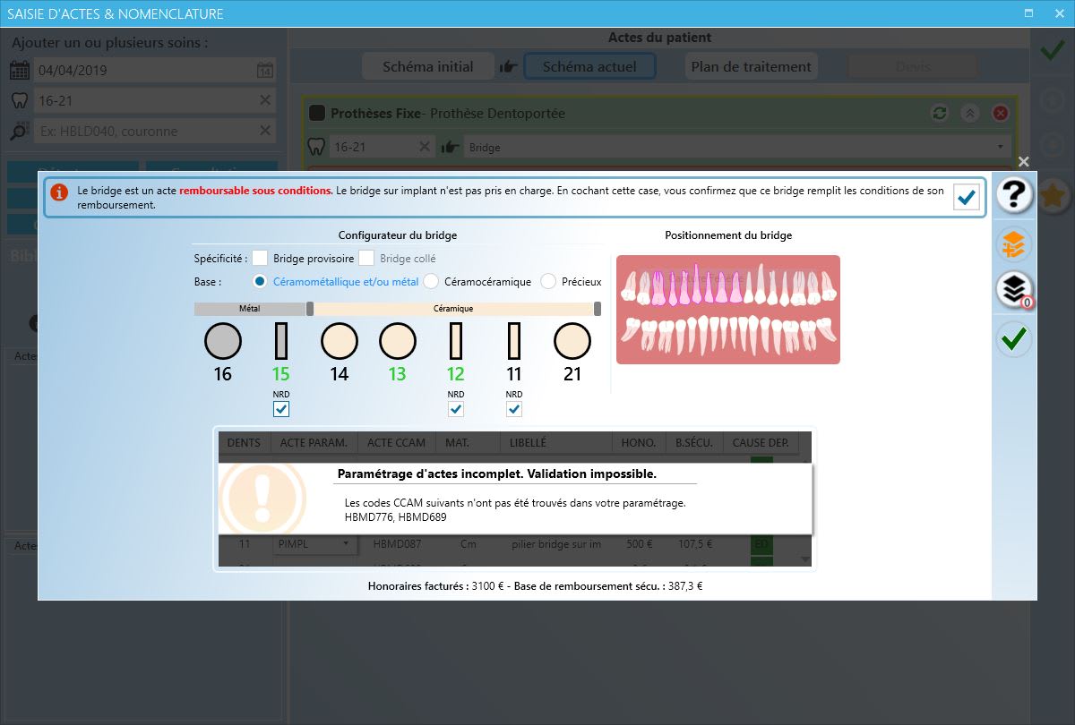Close the bridge configurator with white X
The width and height of the screenshot is (1075, 725).
coord(1024,162)
